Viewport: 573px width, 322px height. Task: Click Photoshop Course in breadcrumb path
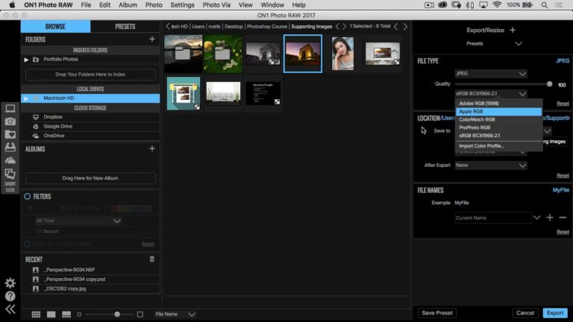click(267, 26)
